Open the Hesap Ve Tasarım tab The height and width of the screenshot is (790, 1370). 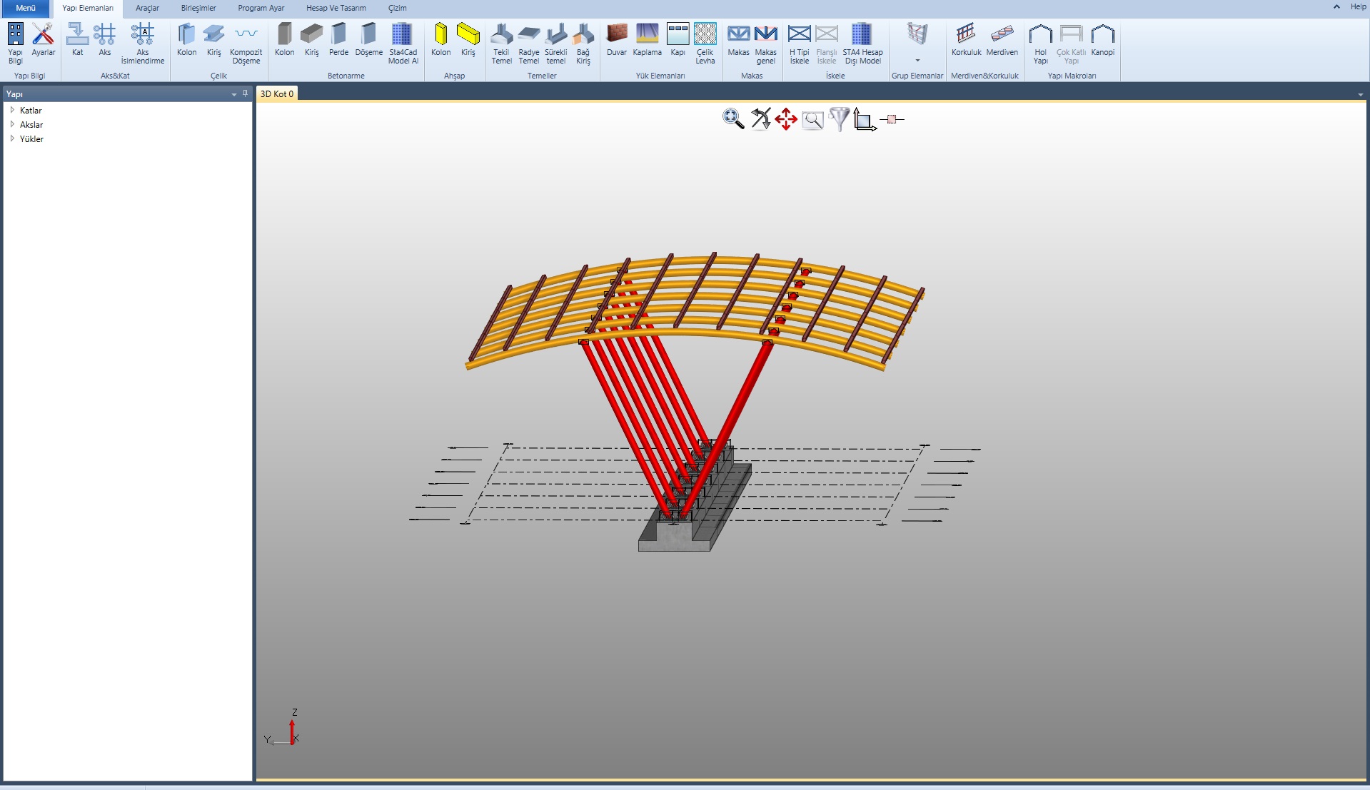(336, 8)
